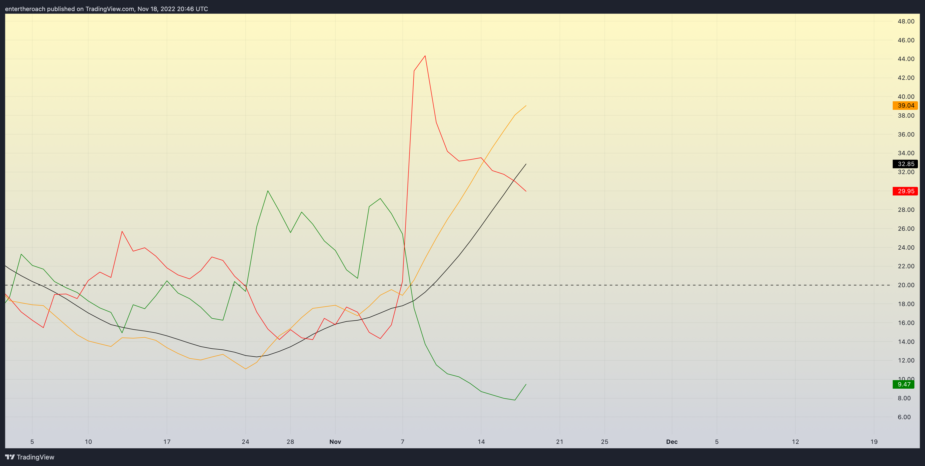Image resolution: width=925 pixels, height=466 pixels.
Task: Click the red line's peak near 44
Action: point(425,56)
